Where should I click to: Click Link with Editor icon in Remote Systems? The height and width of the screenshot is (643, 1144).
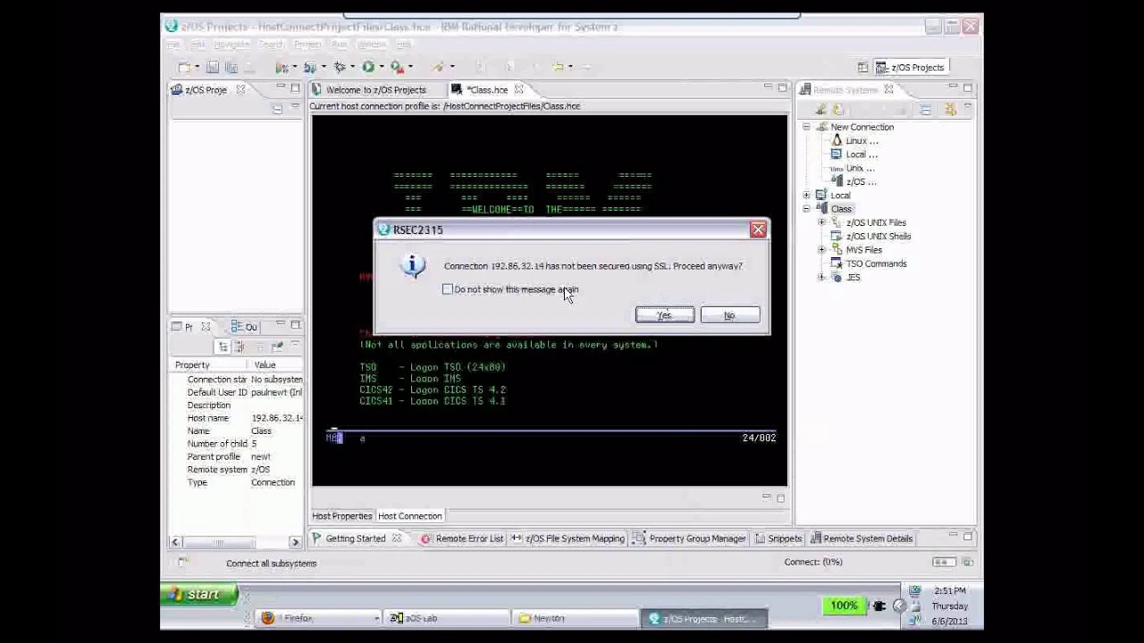tap(949, 110)
